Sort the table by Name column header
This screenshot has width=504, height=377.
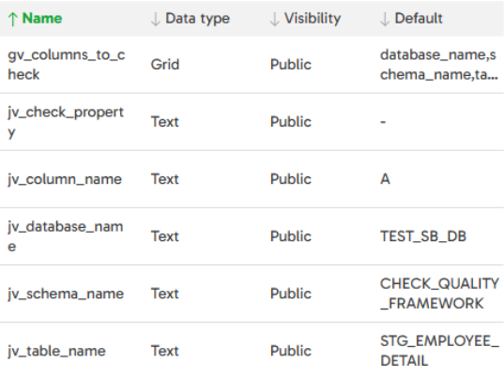coord(42,19)
